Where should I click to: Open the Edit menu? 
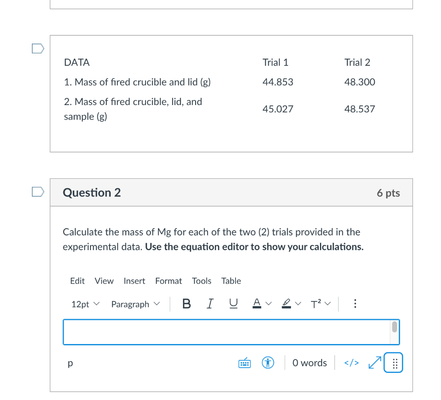point(78,281)
